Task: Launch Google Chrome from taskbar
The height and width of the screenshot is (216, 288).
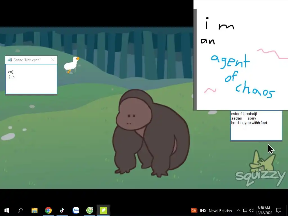Action: coord(48,210)
